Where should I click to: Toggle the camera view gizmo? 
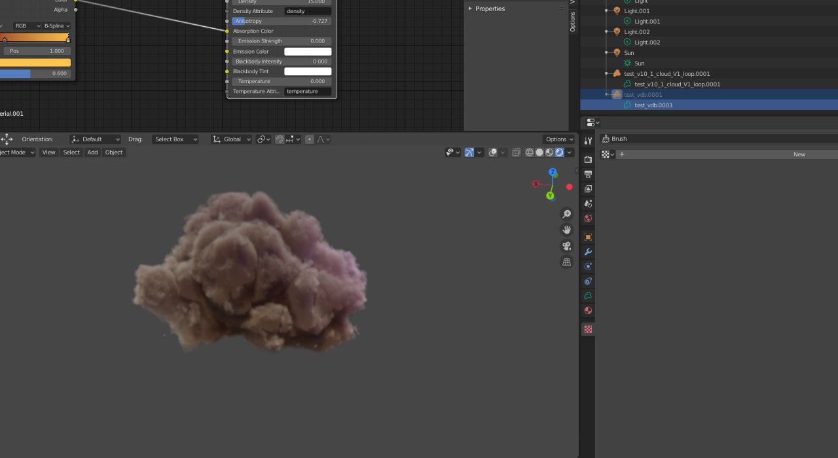[x=567, y=246]
